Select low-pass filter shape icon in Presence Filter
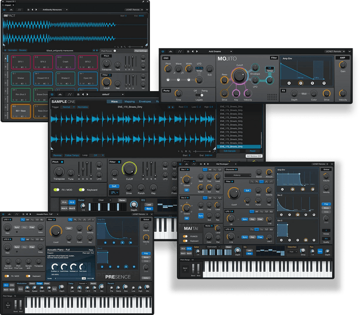This screenshot has height=315, width=361. tap(70, 219)
